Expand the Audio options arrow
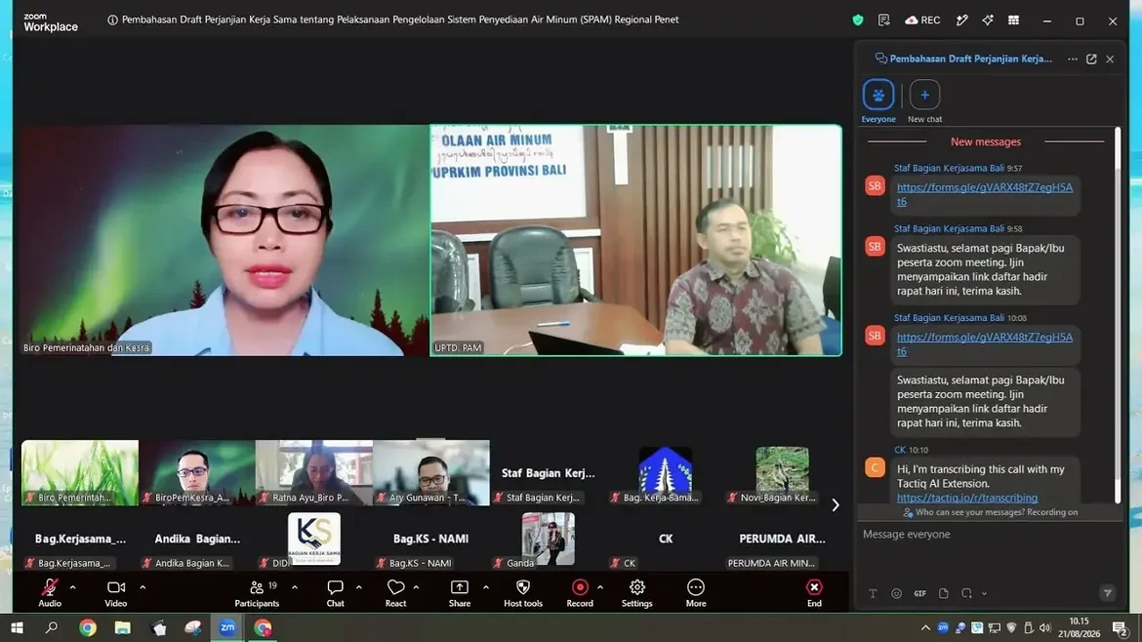Image resolution: width=1142 pixels, height=642 pixels. tap(73, 587)
